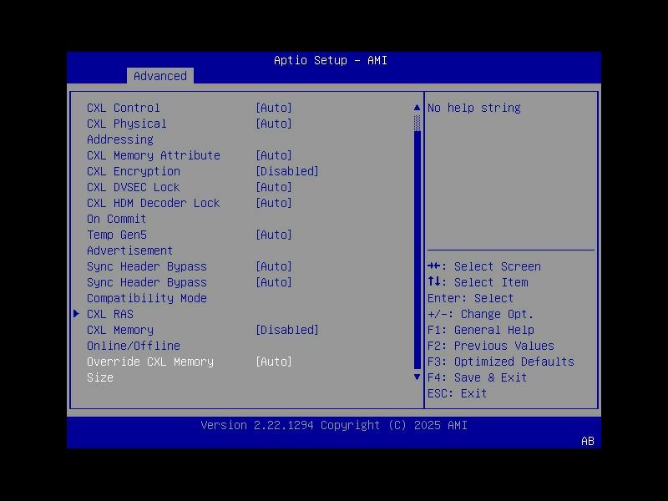The width and height of the screenshot is (668, 501).
Task: Open Override CXL Memory Size [Auto] value
Action: point(274,362)
